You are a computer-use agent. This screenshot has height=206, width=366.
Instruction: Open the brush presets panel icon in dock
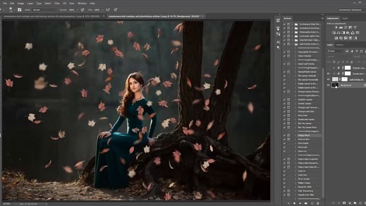click(x=278, y=28)
